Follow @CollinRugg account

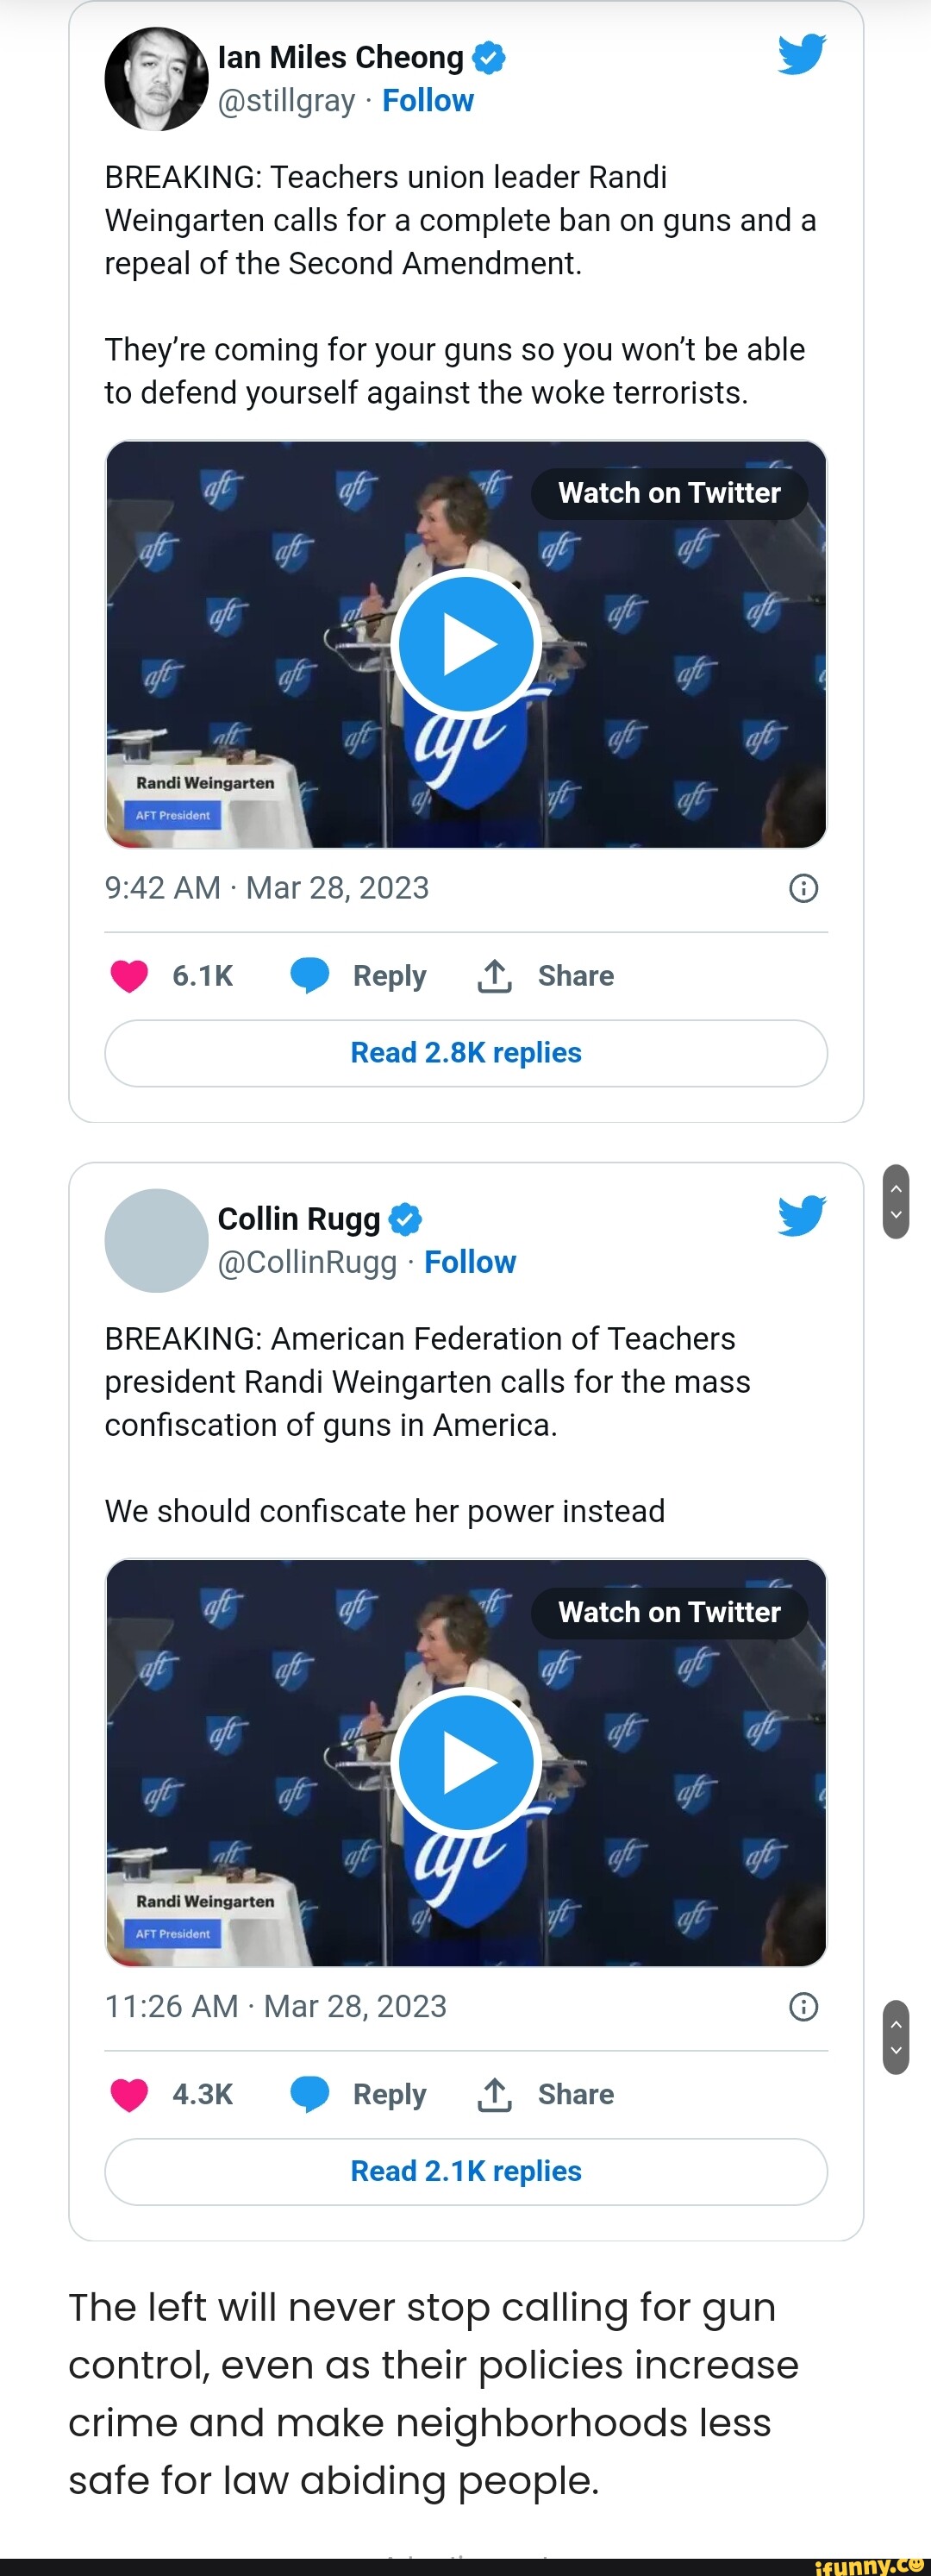[470, 1262]
